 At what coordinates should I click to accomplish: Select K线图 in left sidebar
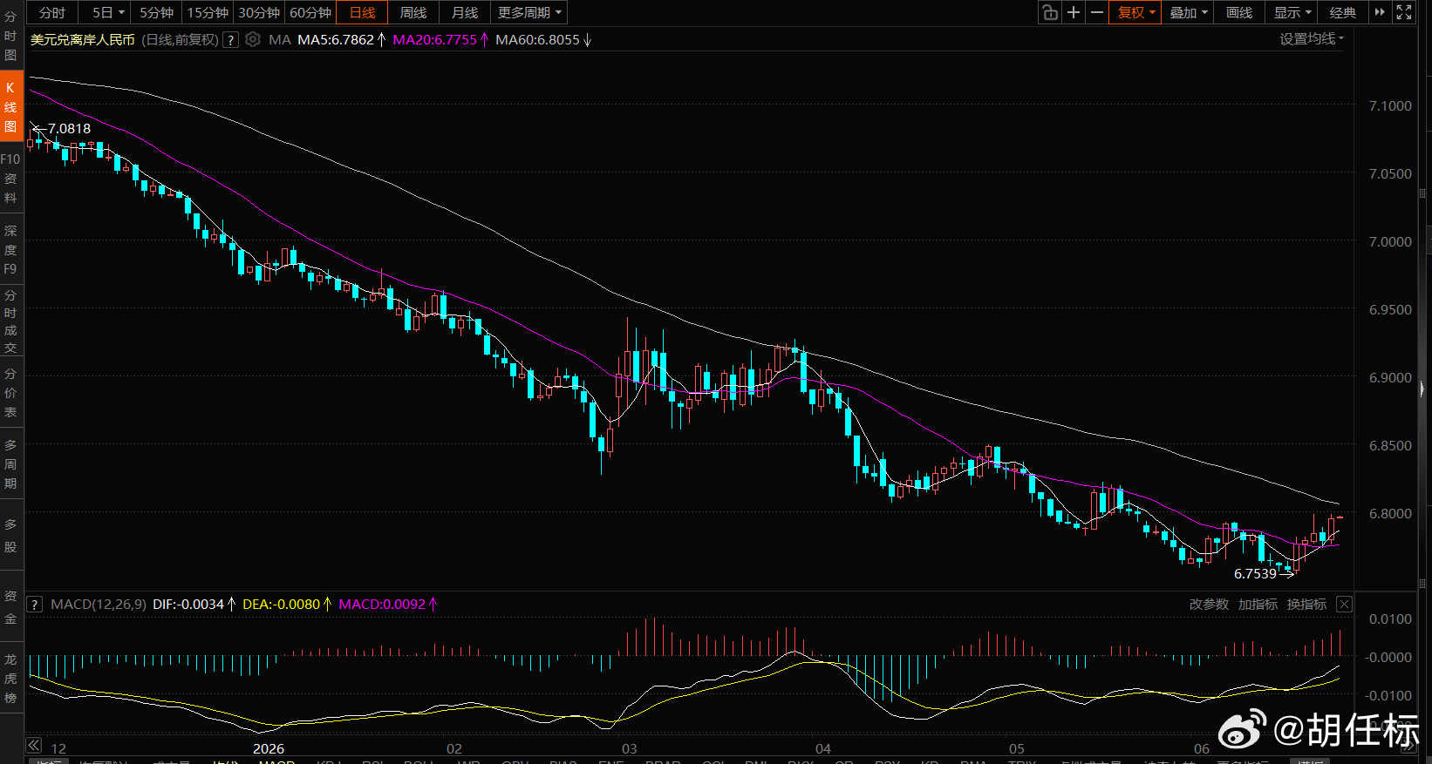(10, 107)
